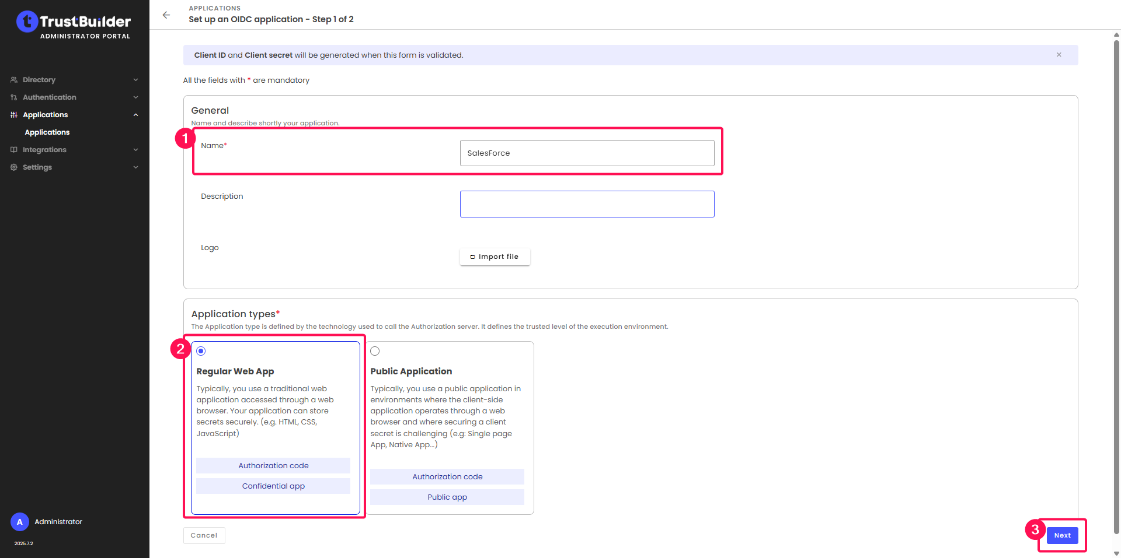The width and height of the screenshot is (1121, 558).
Task: Expand the Authentication menu chevron
Action: click(135, 97)
